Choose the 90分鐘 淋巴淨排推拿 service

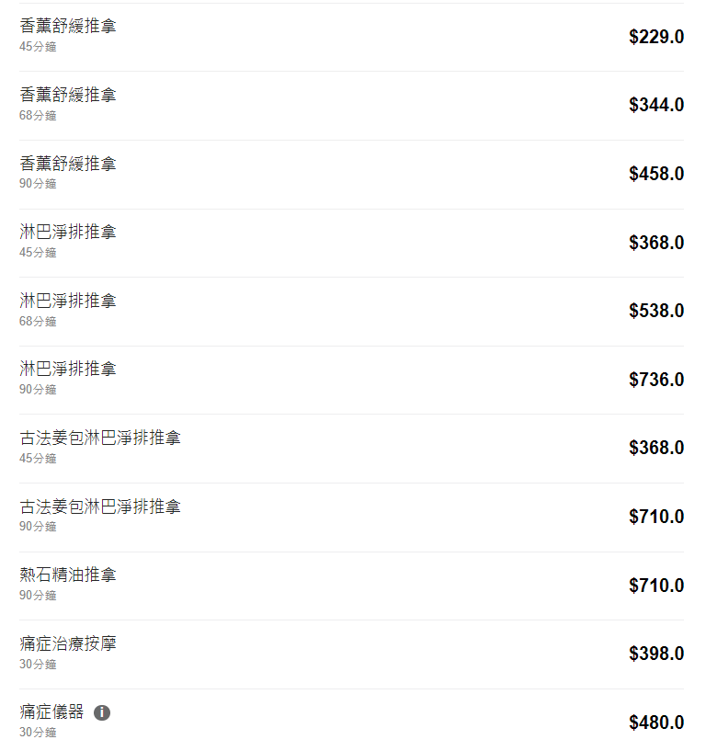68,370
